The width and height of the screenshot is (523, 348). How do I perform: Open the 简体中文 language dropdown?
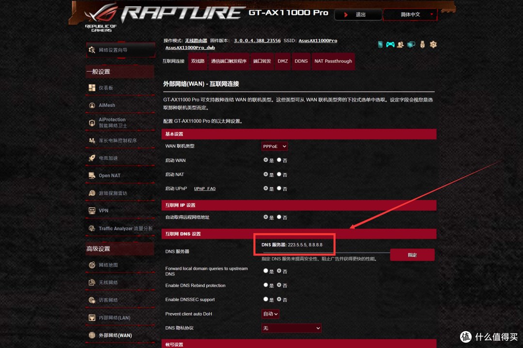point(410,14)
